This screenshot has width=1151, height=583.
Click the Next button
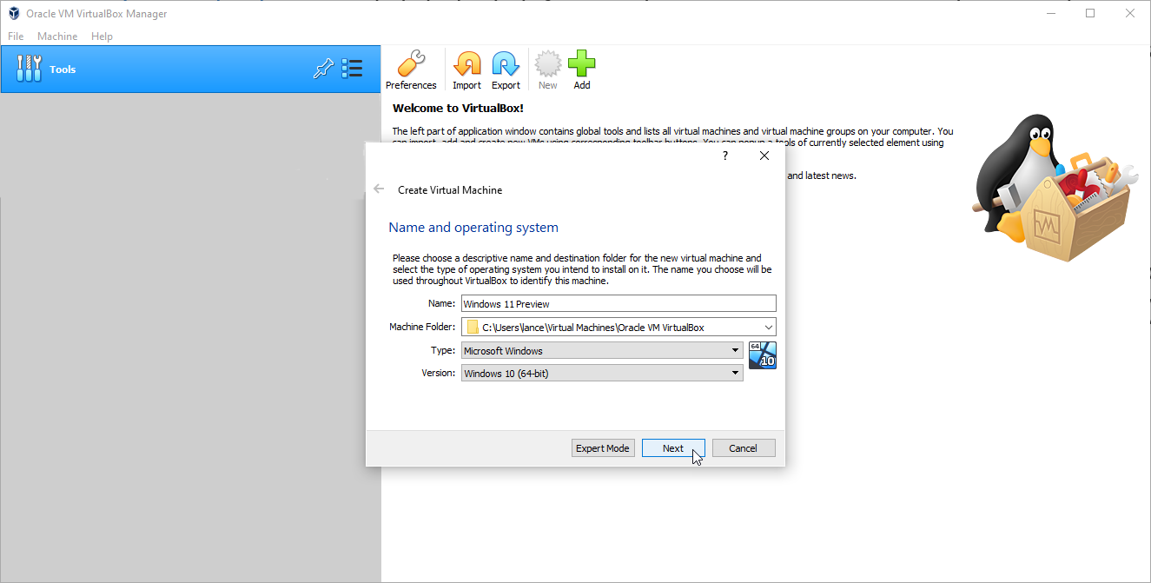point(673,448)
